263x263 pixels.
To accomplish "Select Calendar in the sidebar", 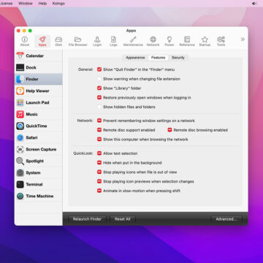I will 39,56.
